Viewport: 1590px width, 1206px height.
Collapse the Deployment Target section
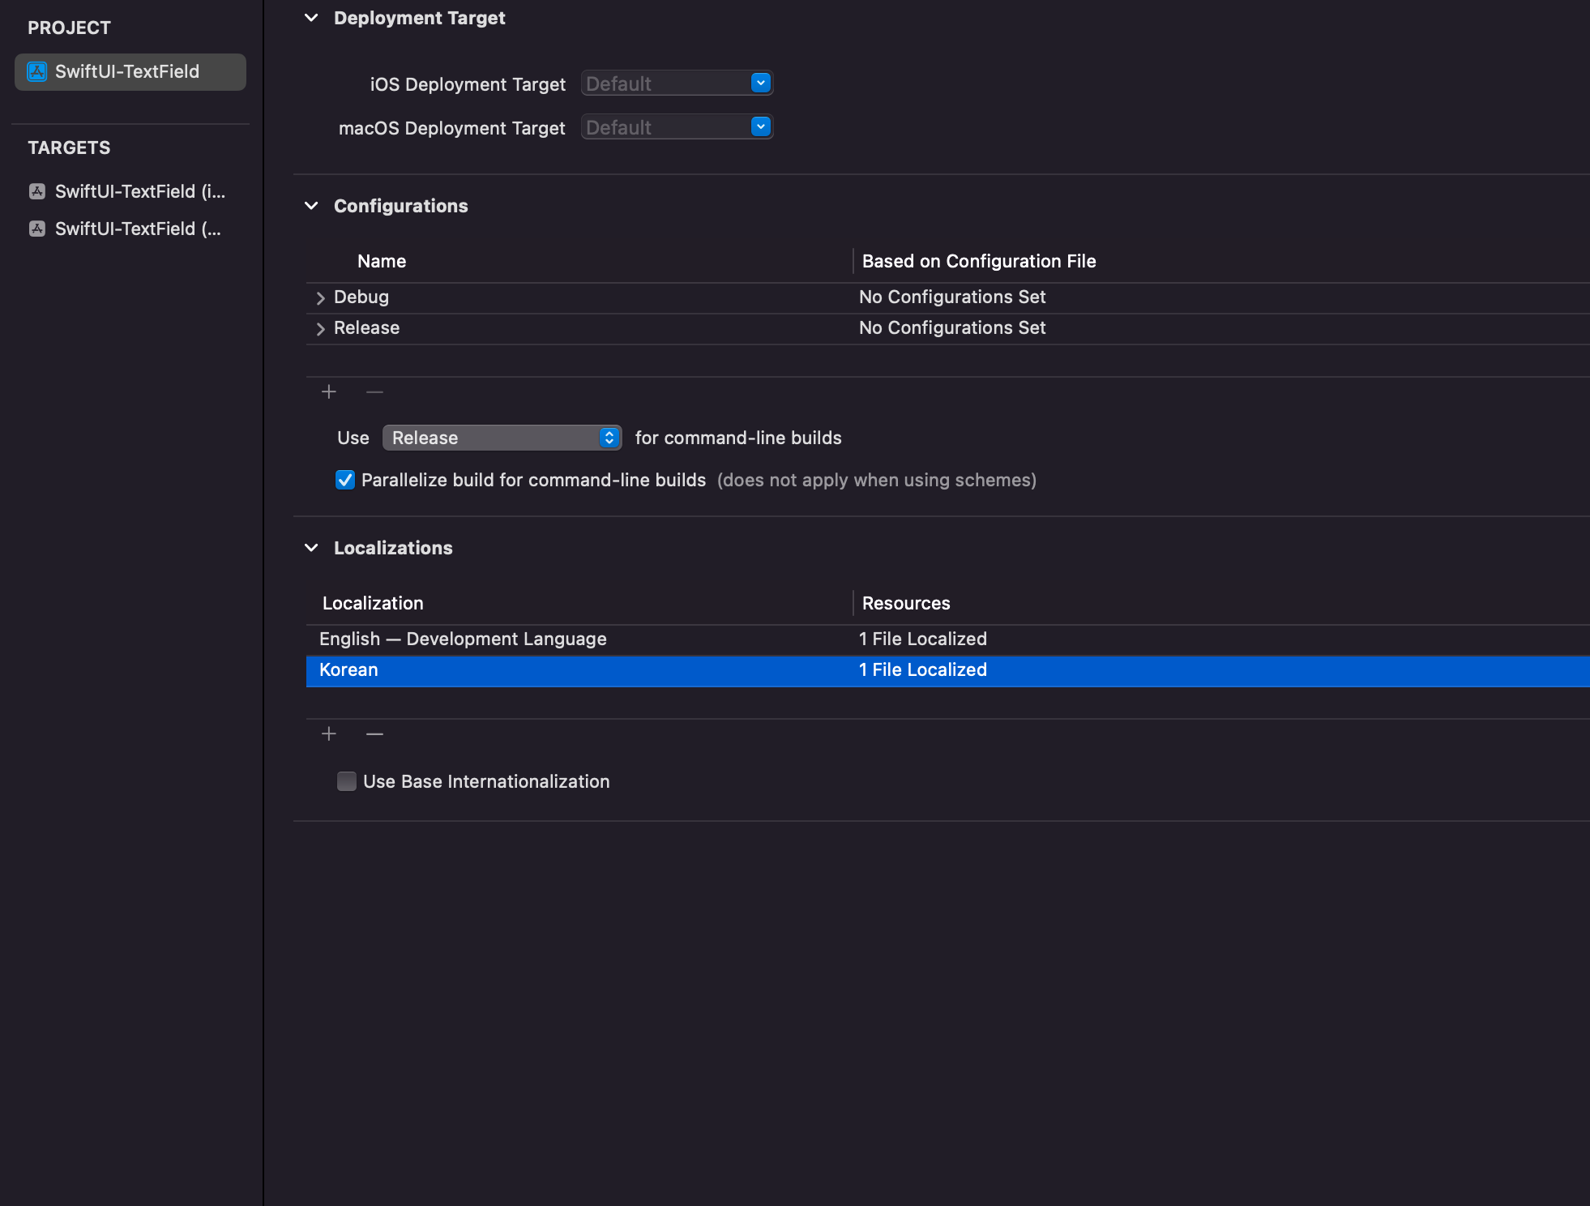tap(311, 18)
